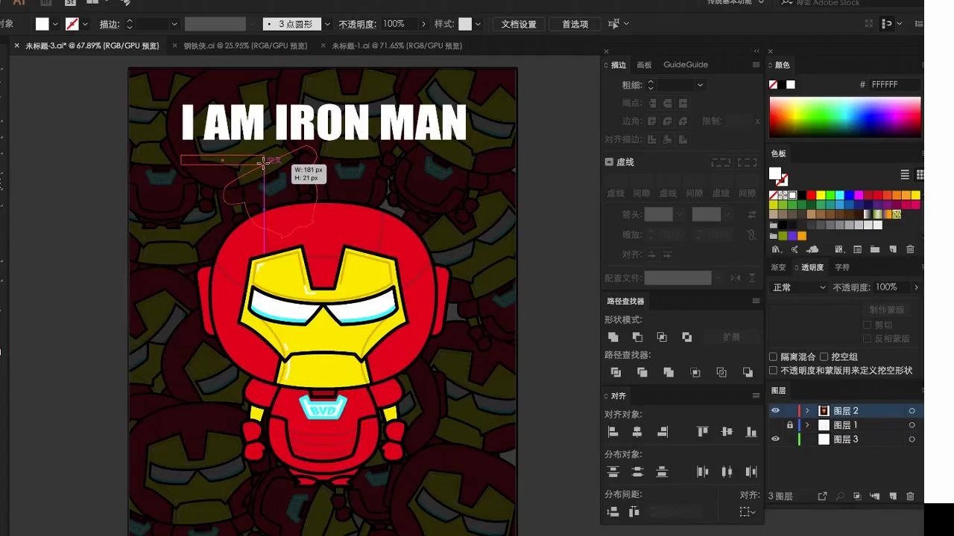Align objects to vertical top
The width and height of the screenshot is (954, 536).
[702, 432]
